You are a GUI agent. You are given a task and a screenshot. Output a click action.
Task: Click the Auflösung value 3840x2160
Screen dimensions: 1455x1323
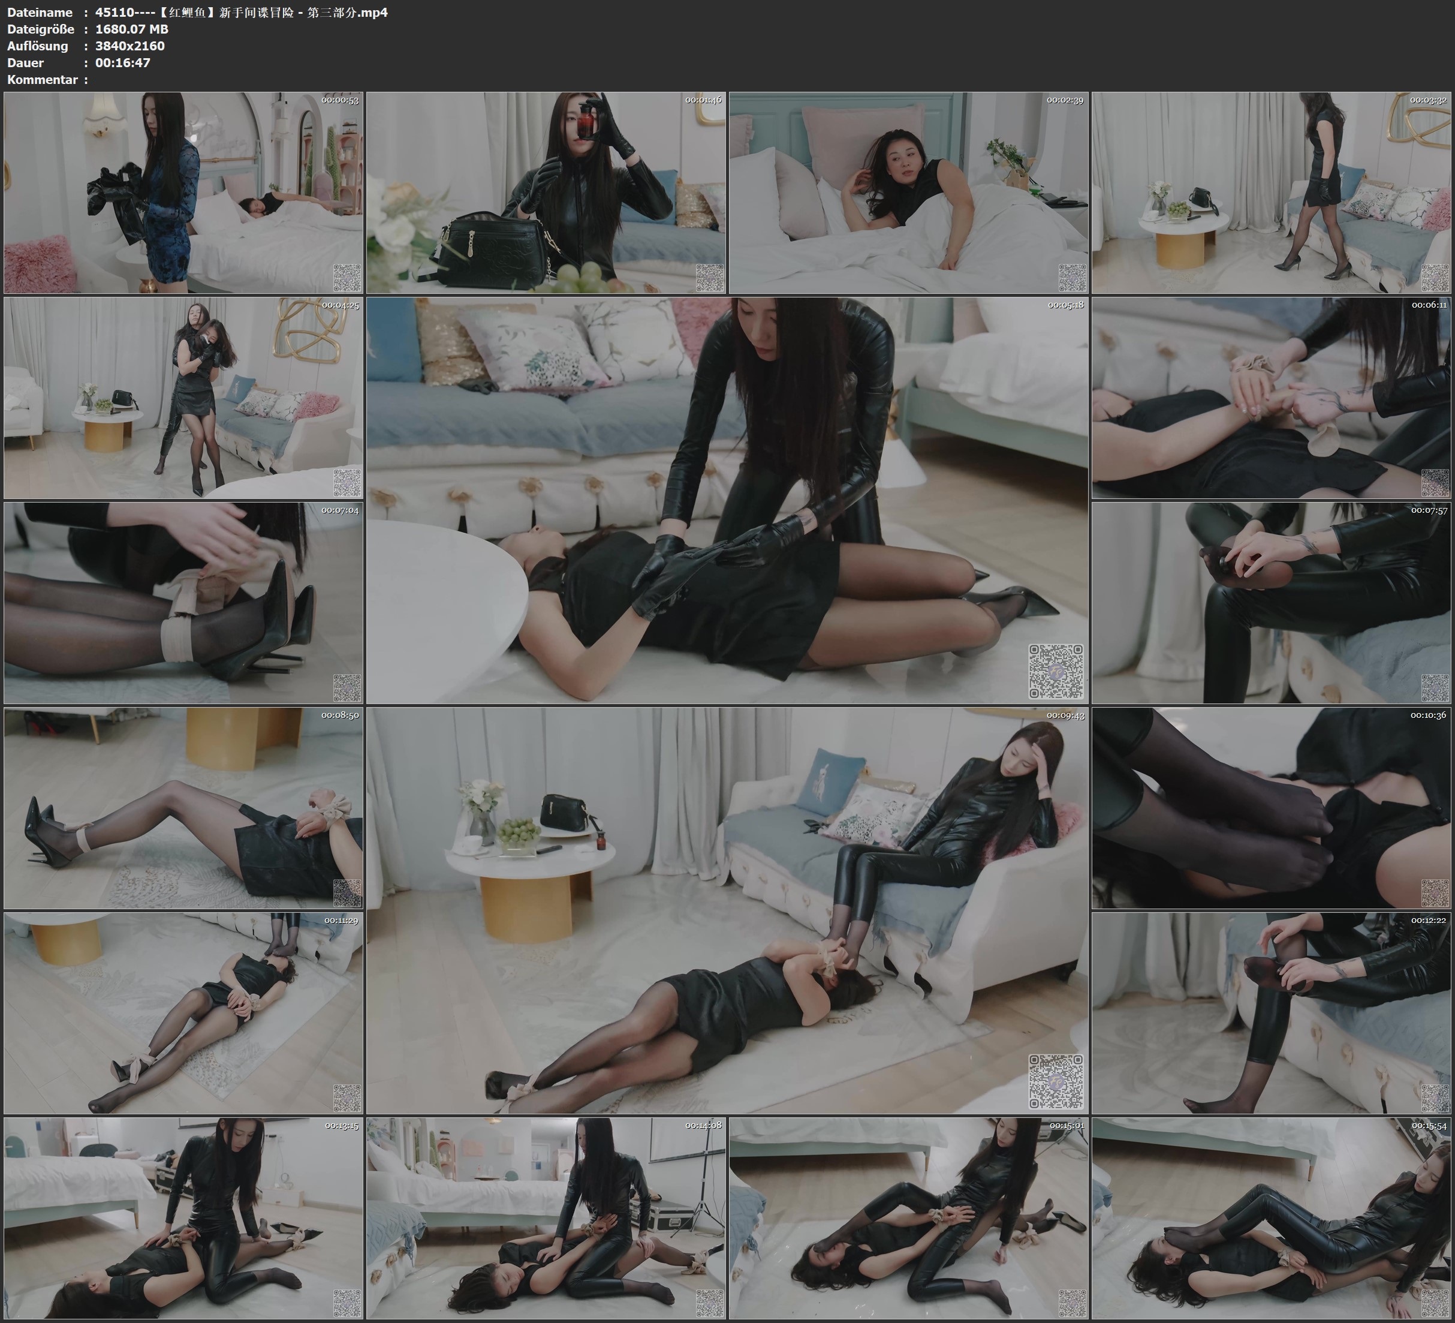[x=130, y=46]
